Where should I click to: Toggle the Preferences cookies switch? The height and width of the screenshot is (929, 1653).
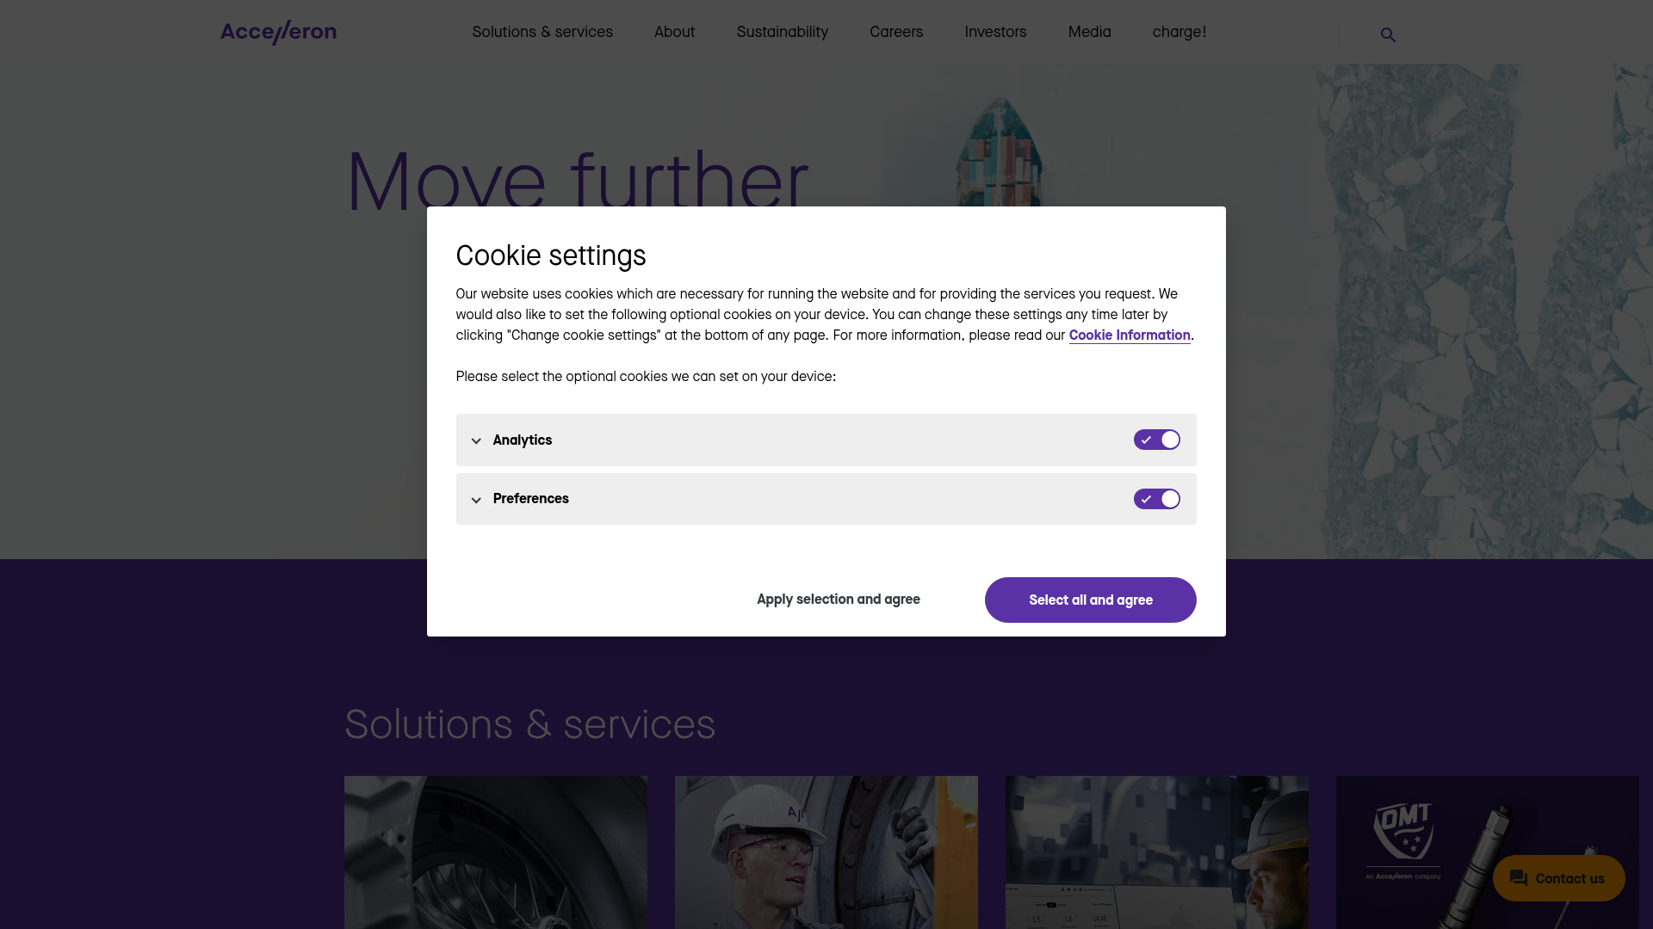1156,499
